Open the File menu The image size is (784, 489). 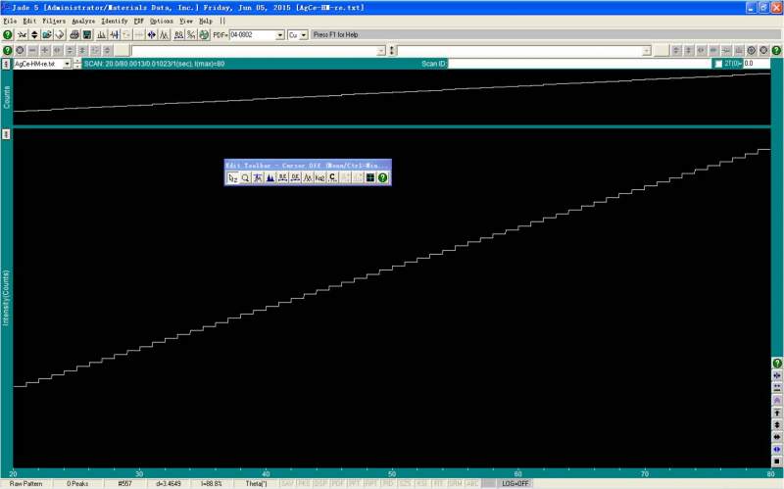(10, 21)
